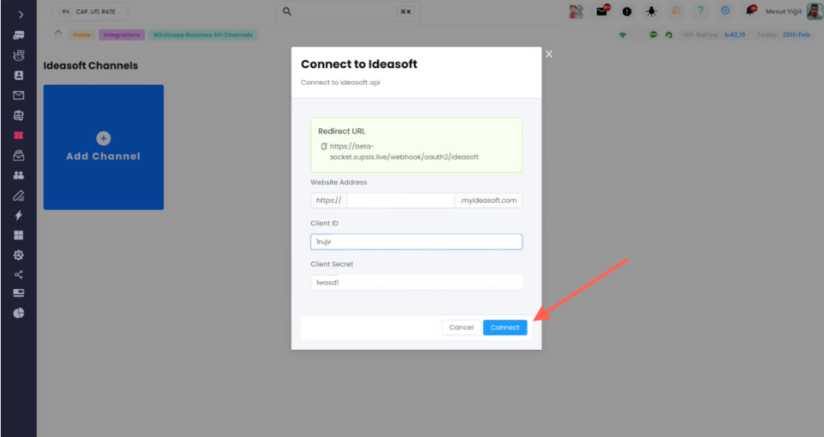This screenshot has width=824, height=437.
Task: Click the Redirect URL text
Action: tap(404, 152)
